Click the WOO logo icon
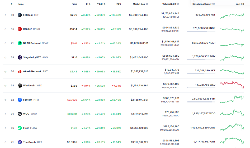Viewport: 250px width, 148px height. [x=20, y=114]
